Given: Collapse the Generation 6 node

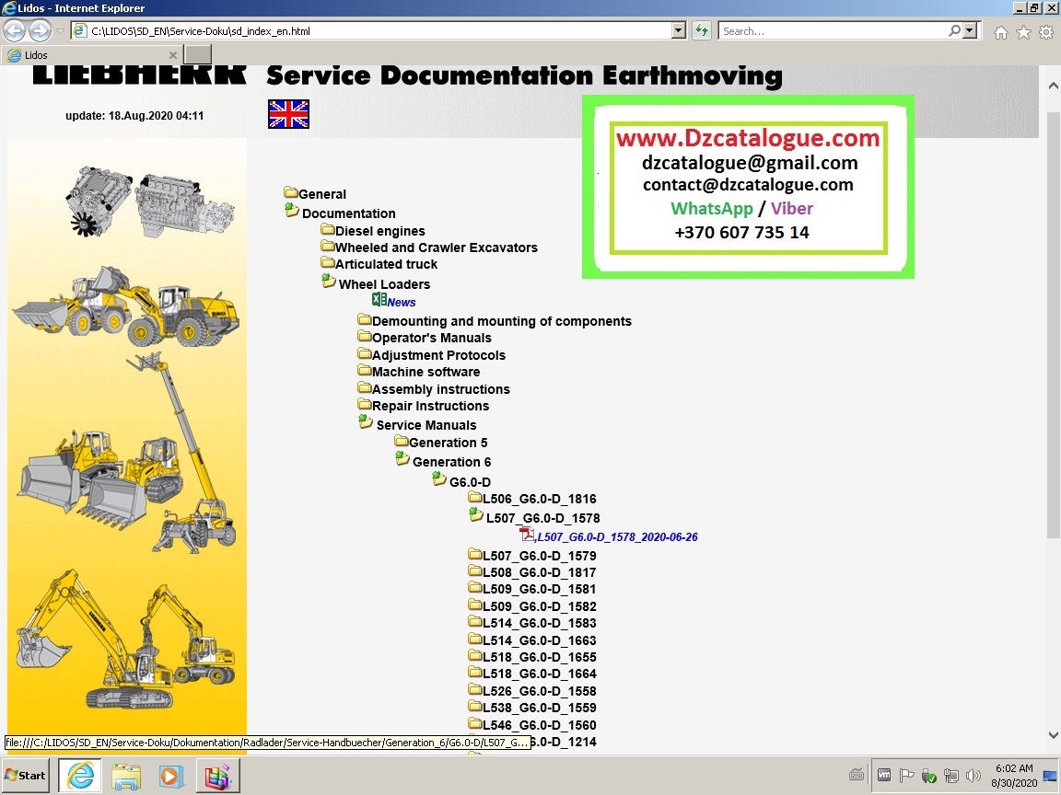Looking at the screenshot, I should 402,459.
